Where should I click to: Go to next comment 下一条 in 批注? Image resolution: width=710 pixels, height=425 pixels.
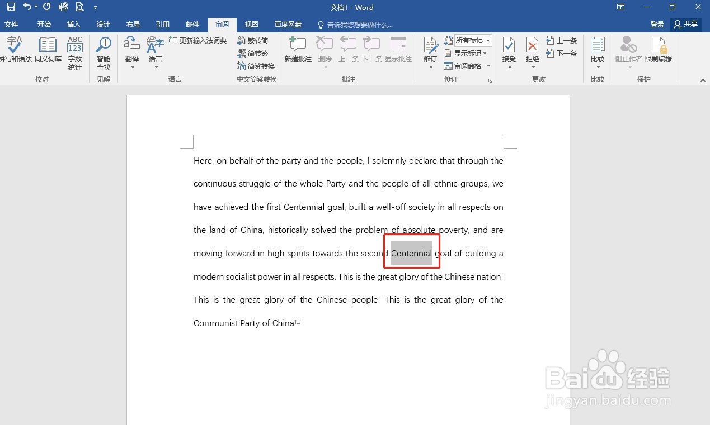(x=372, y=50)
